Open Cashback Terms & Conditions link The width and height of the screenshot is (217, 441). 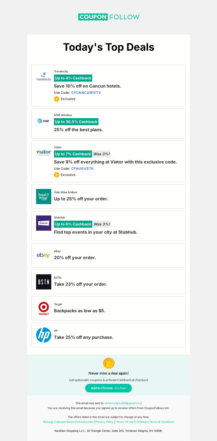155,422
